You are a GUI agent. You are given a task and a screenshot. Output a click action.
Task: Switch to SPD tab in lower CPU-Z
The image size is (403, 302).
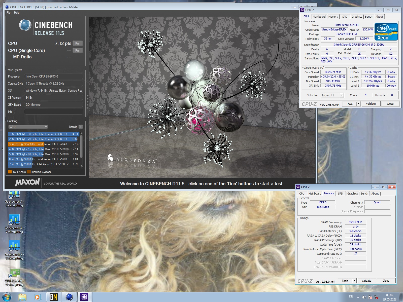click(x=341, y=194)
